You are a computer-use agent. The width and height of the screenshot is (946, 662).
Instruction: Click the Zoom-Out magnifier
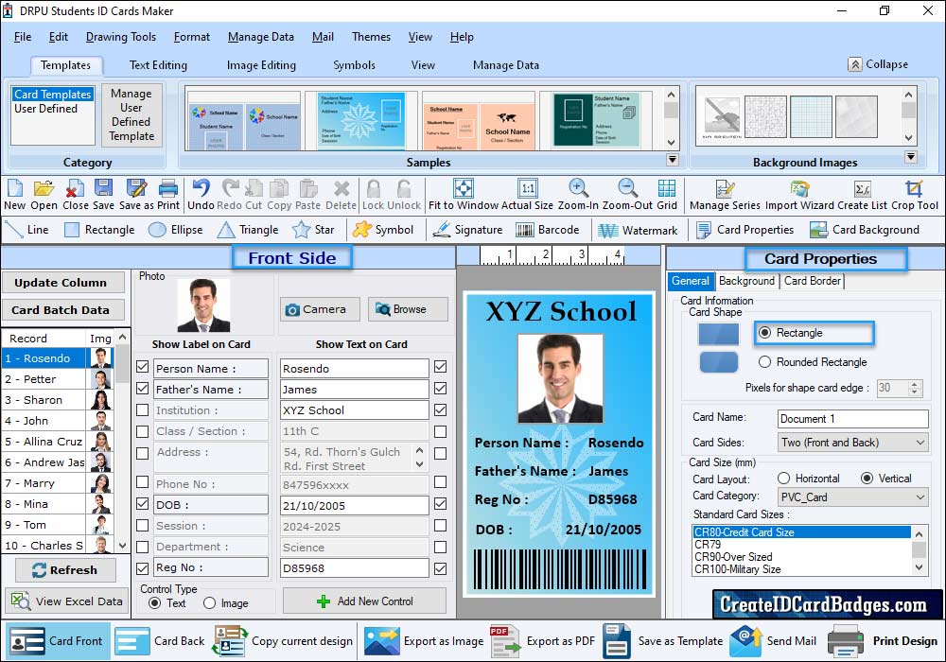coord(627,188)
